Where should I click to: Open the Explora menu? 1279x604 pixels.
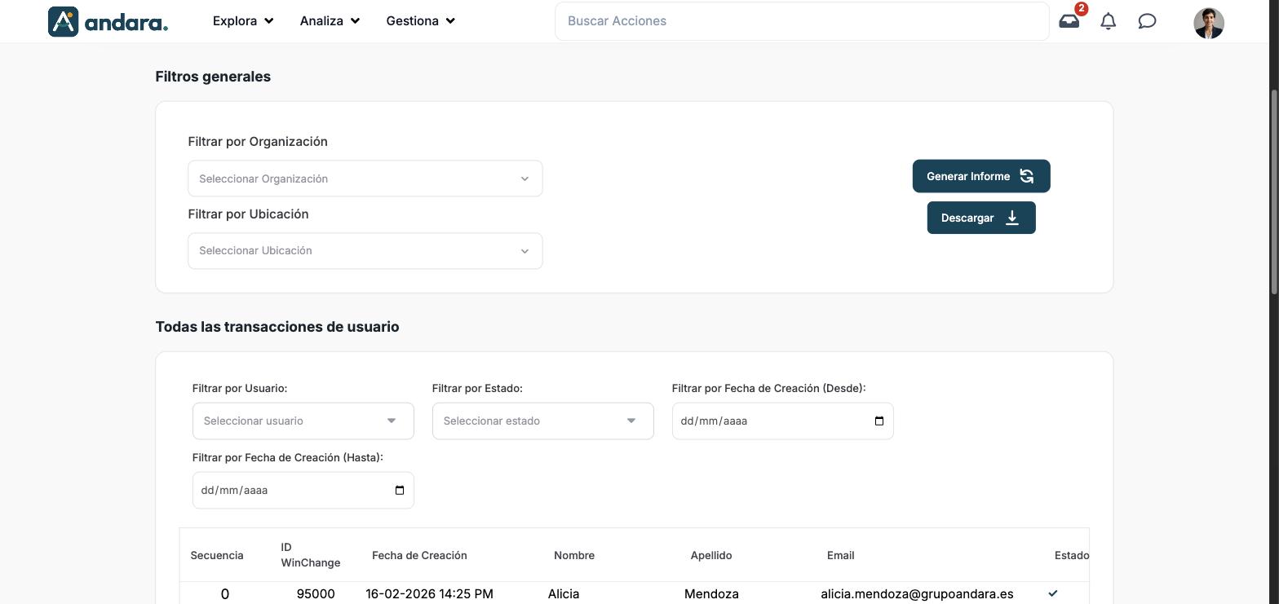pyautogui.click(x=243, y=21)
